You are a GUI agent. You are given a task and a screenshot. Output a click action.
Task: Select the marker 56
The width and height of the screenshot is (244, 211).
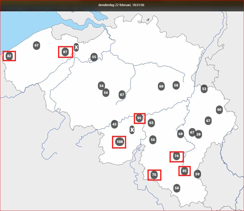pyautogui.click(x=153, y=140)
